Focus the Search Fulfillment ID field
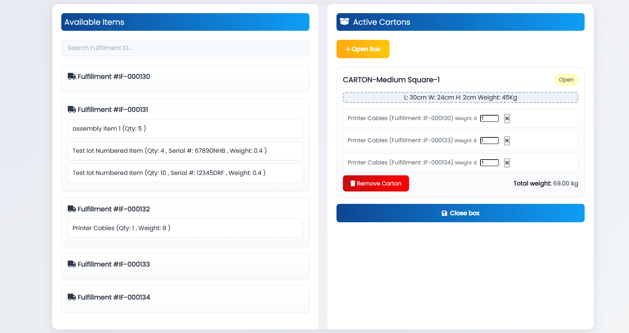This screenshot has width=629, height=333. coord(185,48)
